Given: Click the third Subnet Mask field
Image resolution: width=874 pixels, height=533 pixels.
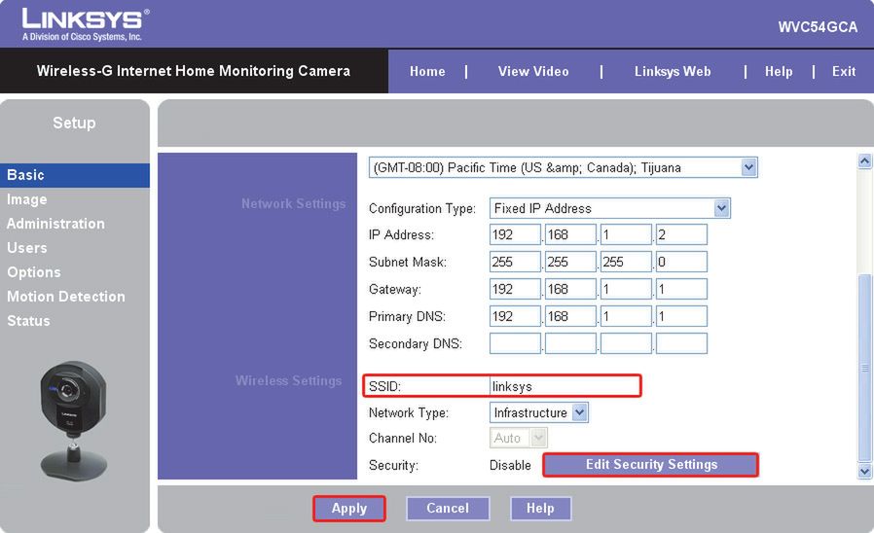Looking at the screenshot, I should [x=626, y=262].
